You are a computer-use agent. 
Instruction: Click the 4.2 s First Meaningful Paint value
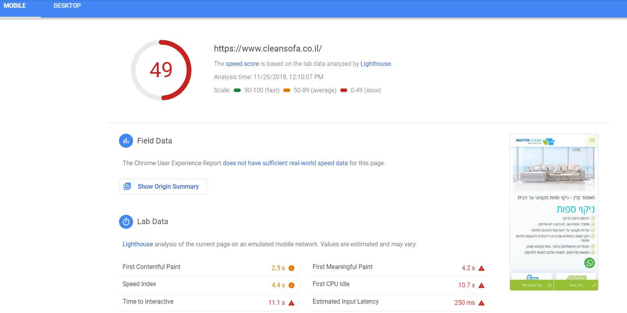(x=468, y=268)
